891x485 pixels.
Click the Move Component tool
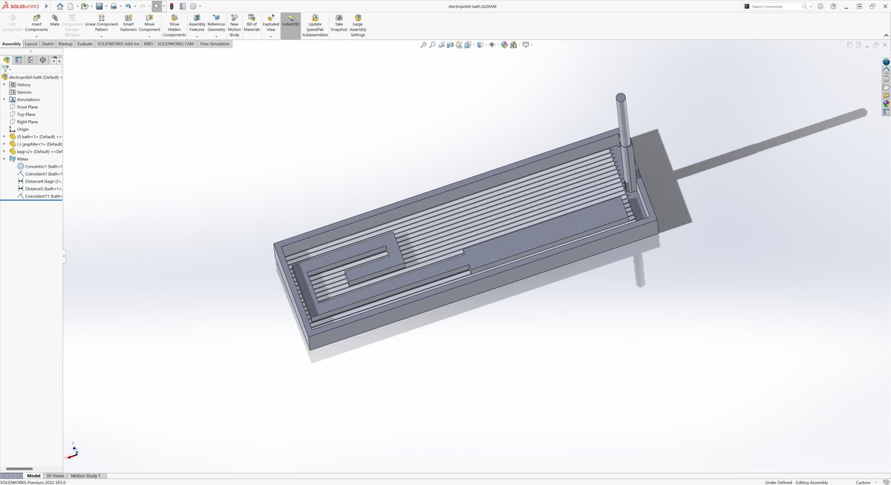(149, 21)
